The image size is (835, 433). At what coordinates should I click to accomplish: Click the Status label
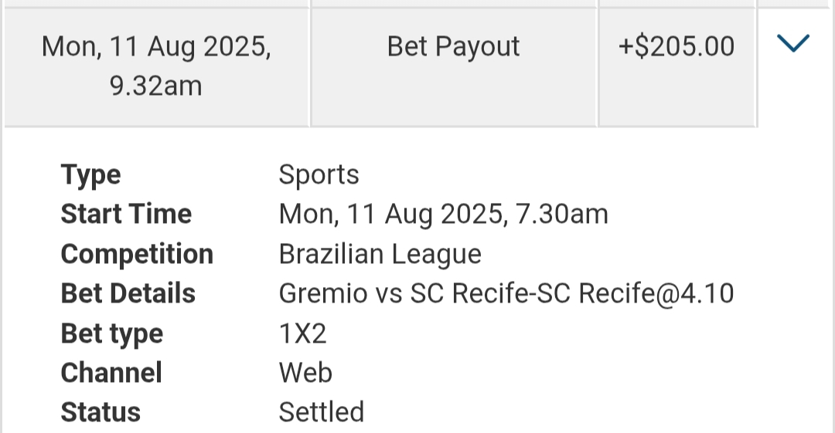click(101, 412)
